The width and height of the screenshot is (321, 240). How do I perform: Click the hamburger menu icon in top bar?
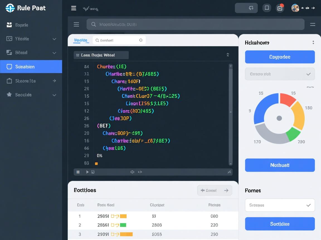pyautogui.click(x=74, y=8)
